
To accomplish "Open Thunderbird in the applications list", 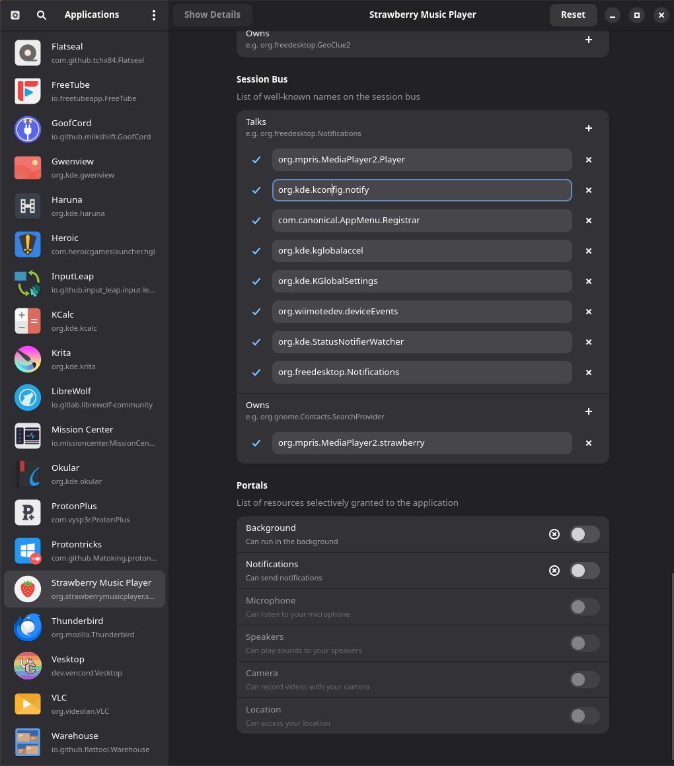I will click(x=85, y=627).
